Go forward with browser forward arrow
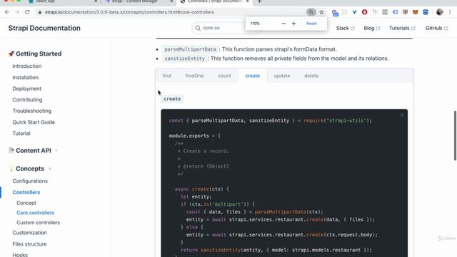Screen dimensions: 457x257 tap(17, 12)
